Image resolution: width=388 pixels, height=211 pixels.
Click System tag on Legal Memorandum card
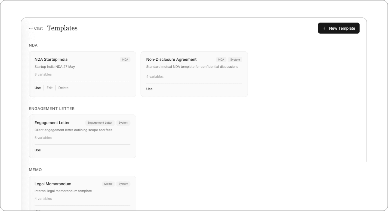(123, 184)
